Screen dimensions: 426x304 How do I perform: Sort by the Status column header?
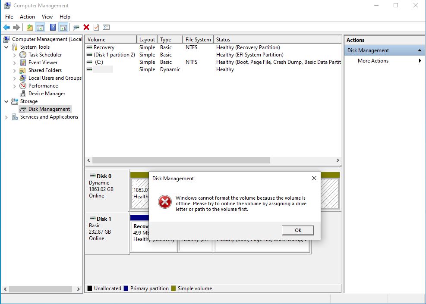tap(278, 39)
